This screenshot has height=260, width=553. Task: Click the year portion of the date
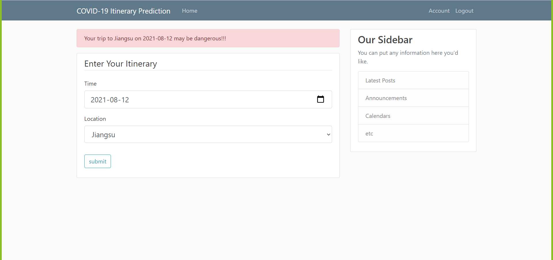coord(99,100)
